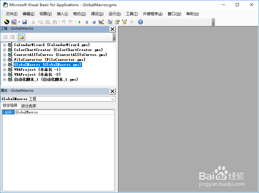Click the Toolbox wrench icon

pyautogui.click(x=132, y=22)
